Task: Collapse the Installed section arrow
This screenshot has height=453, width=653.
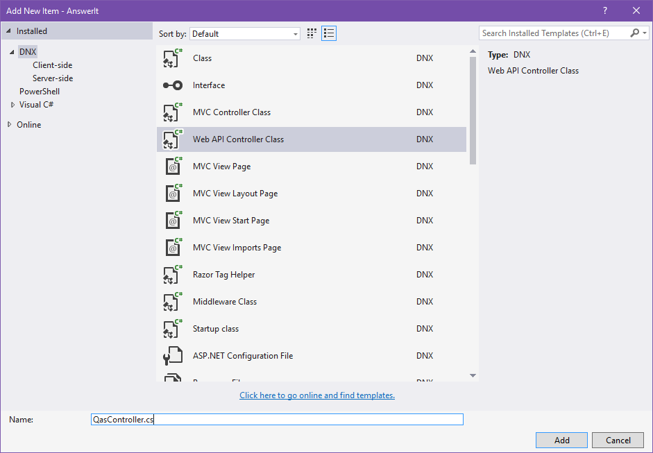Action: [x=9, y=31]
